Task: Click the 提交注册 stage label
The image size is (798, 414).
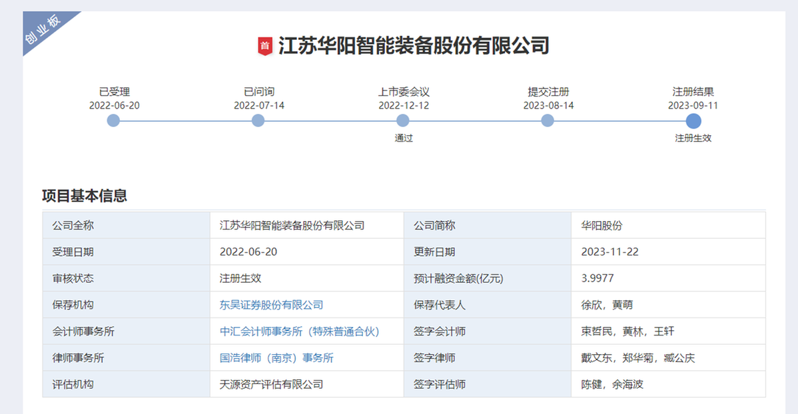Action: pyautogui.click(x=548, y=92)
